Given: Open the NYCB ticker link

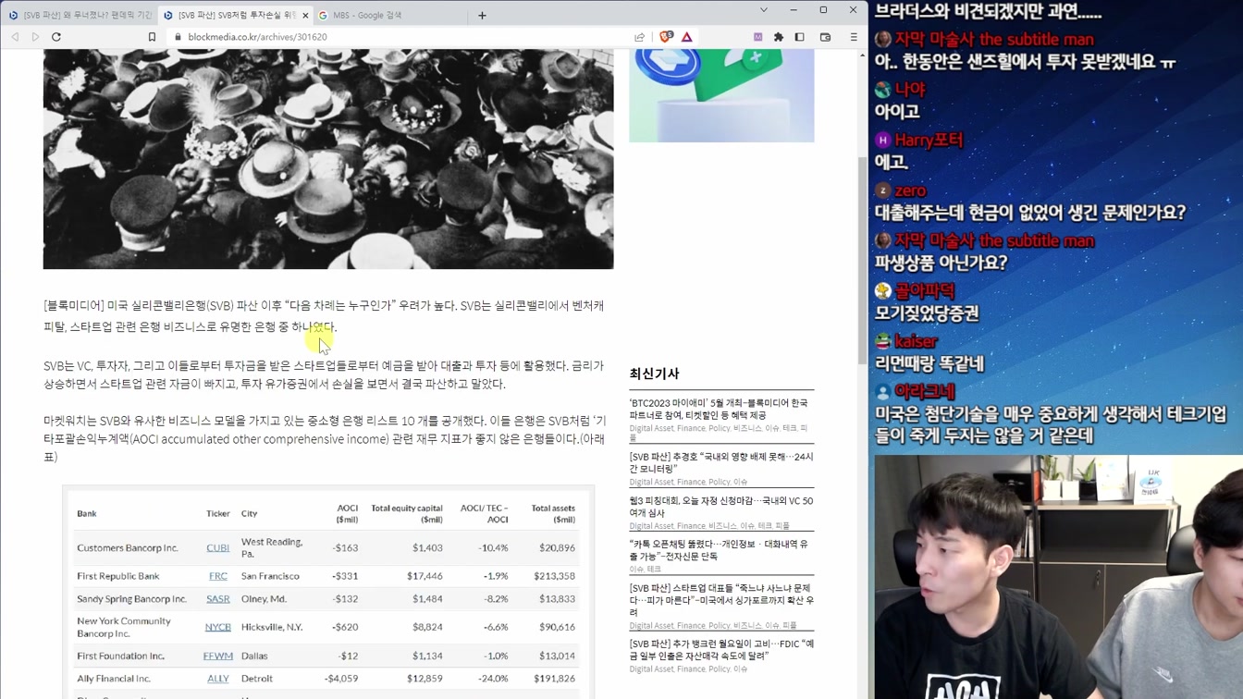Looking at the screenshot, I should [217, 627].
